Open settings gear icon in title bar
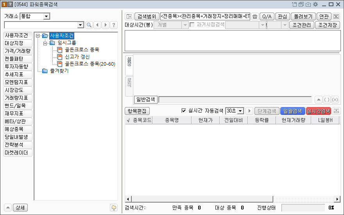The image size is (344, 215). pyautogui.click(x=315, y=4)
